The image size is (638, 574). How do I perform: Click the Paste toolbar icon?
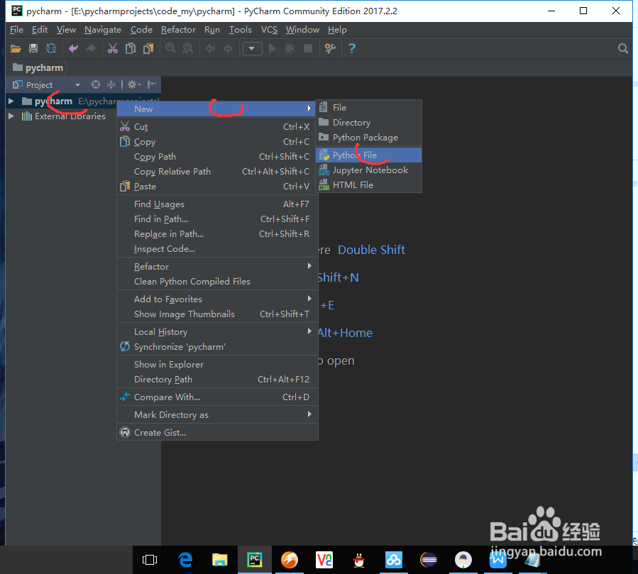(x=148, y=49)
